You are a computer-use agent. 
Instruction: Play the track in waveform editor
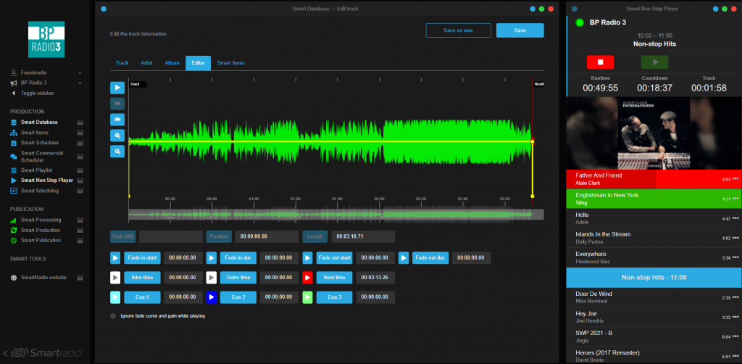pyautogui.click(x=117, y=88)
